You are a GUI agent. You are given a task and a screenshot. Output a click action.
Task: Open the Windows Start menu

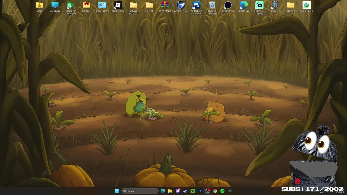click(117, 191)
